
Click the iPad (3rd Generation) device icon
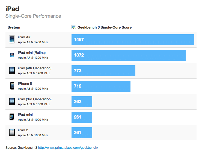[12, 101]
